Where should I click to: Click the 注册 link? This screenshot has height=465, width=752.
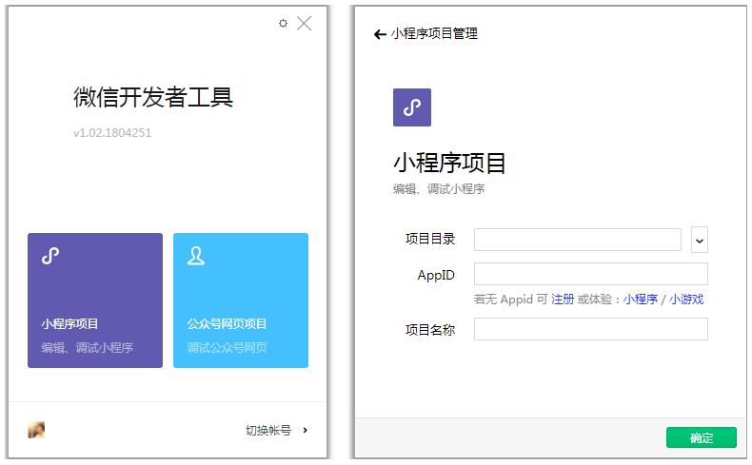[x=563, y=300]
